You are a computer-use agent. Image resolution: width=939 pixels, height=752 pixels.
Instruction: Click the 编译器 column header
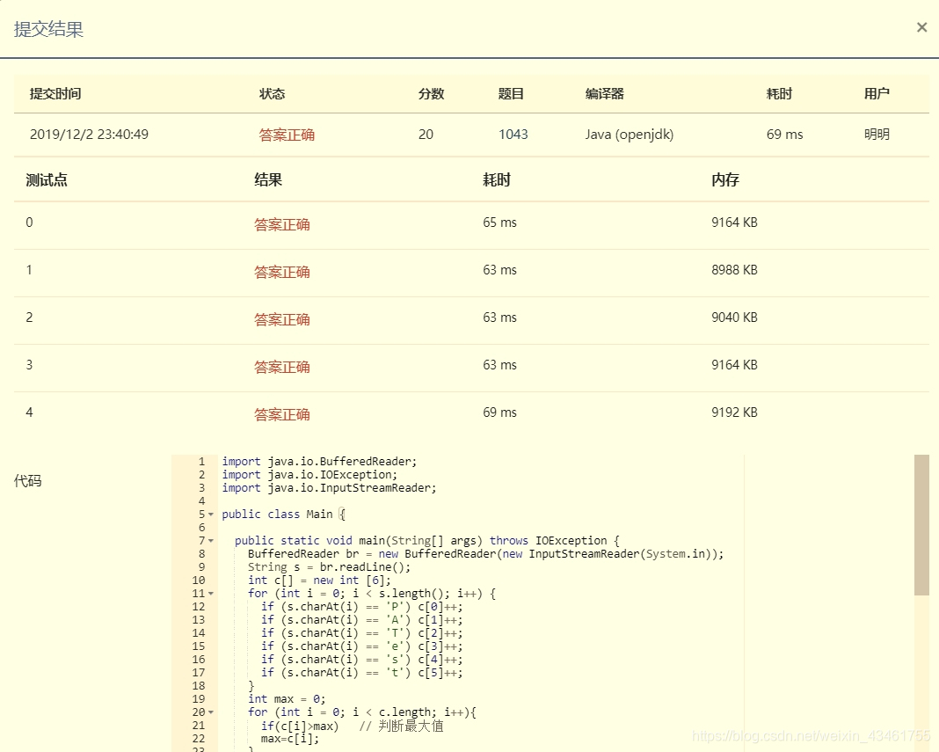click(x=605, y=93)
